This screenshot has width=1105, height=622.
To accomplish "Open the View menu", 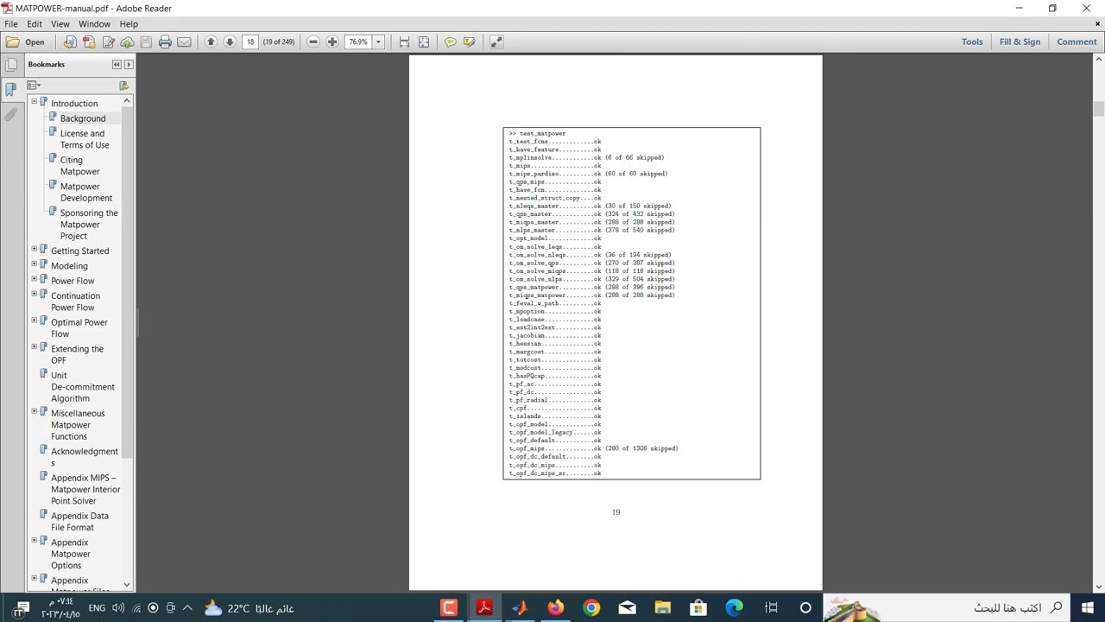I will click(60, 24).
